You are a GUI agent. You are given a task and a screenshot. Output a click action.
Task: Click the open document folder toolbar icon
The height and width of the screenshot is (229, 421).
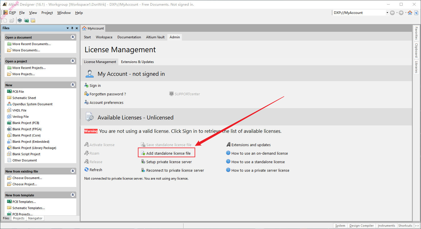tap(12, 20)
